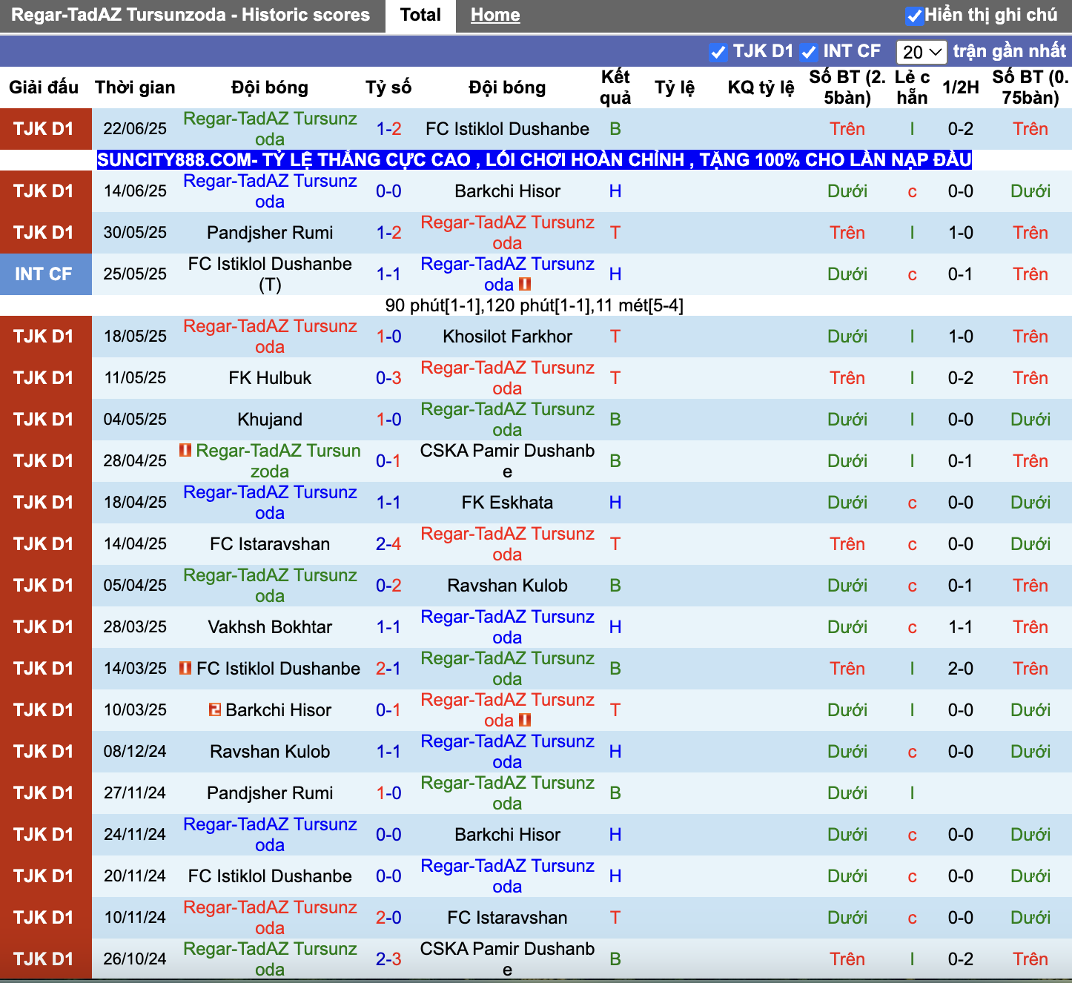The height and width of the screenshot is (983, 1072).
Task: Click the page title 'Regar-TadAZ Tursunzoda - Historic scores'
Action: click(191, 16)
